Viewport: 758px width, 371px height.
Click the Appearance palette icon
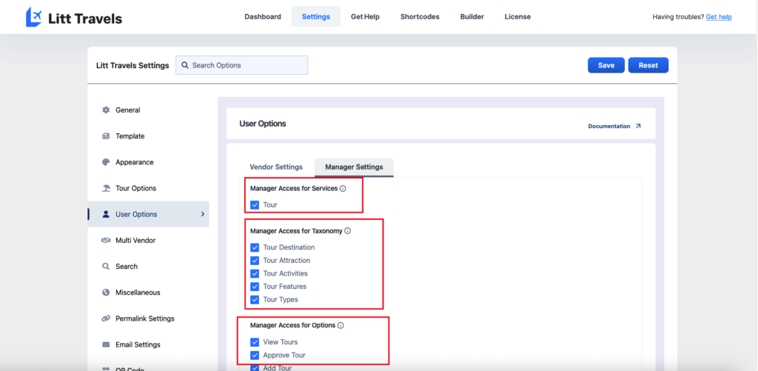[106, 162]
